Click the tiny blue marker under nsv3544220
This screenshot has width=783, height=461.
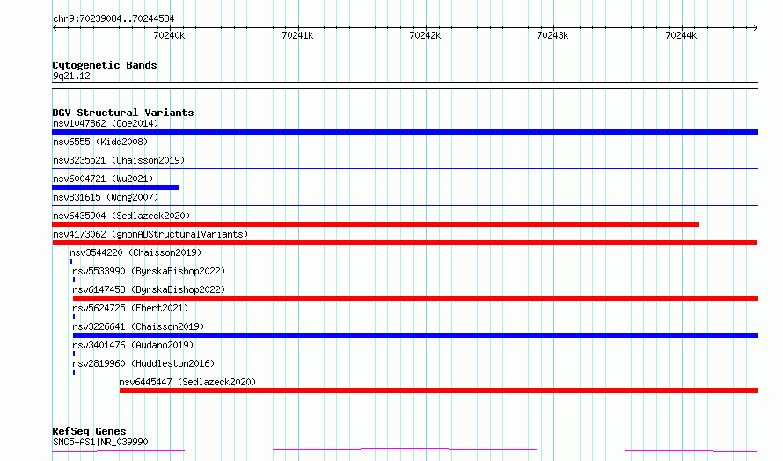point(71,261)
